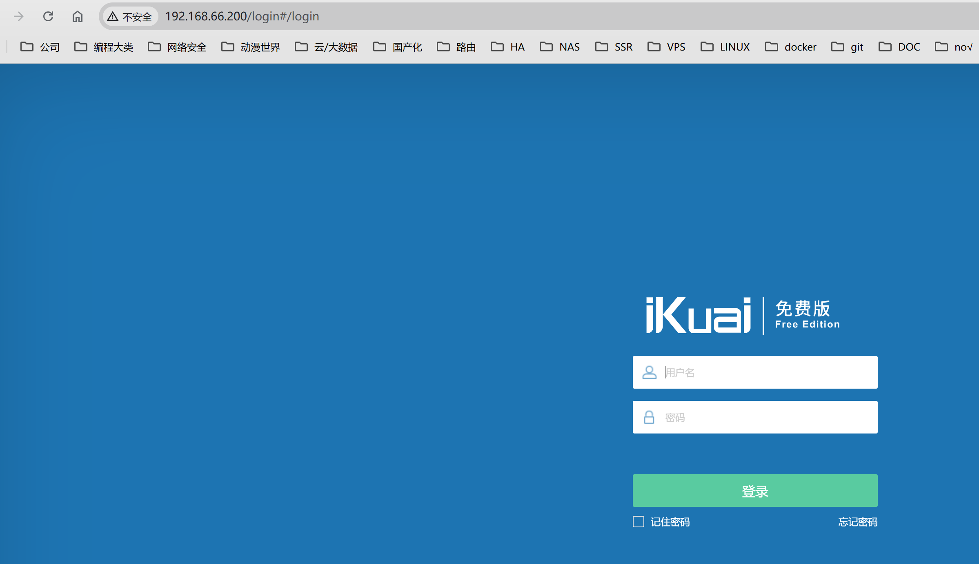
Task: Open the 编程大类 bookmark folder
Action: tap(104, 47)
